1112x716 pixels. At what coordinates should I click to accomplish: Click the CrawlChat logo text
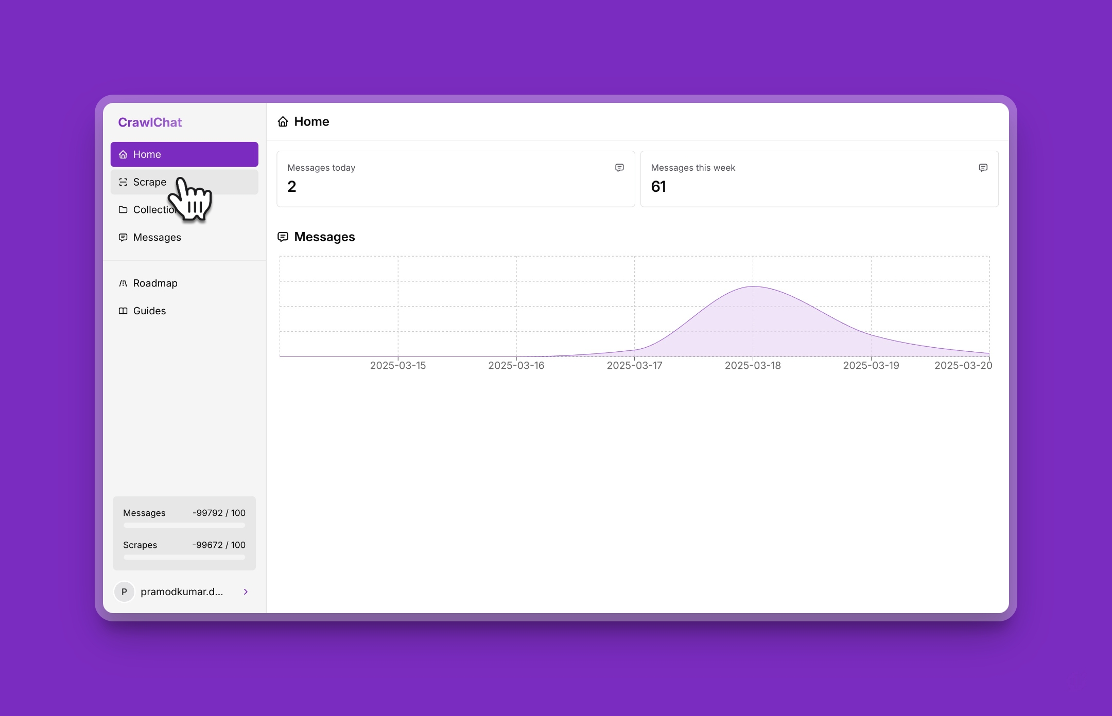pyautogui.click(x=150, y=122)
